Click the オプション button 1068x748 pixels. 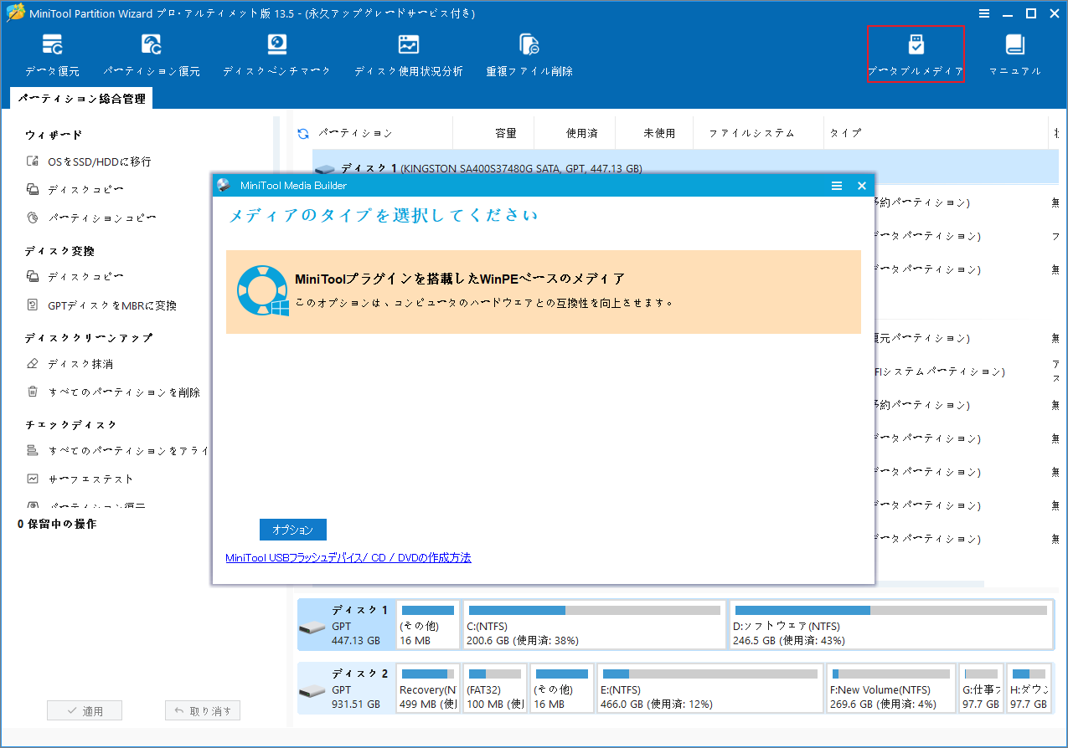pyautogui.click(x=292, y=530)
